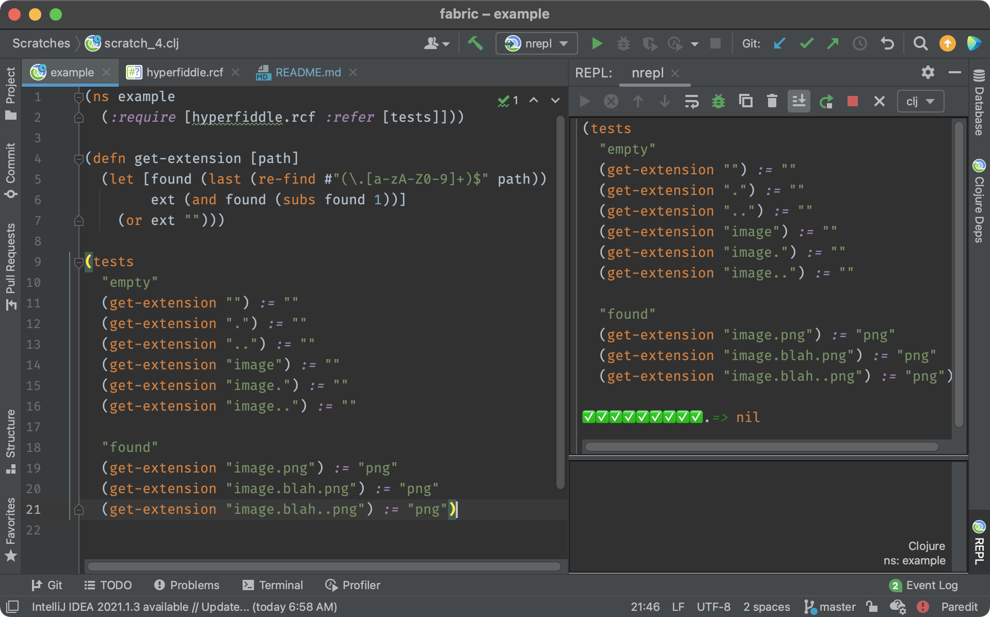Toggle scroll to end in REPL
The height and width of the screenshot is (617, 990).
(x=799, y=101)
